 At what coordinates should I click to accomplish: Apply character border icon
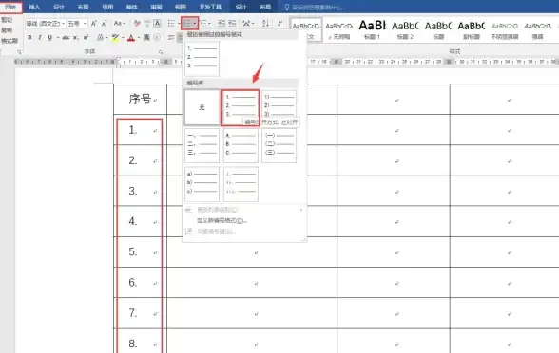157,24
